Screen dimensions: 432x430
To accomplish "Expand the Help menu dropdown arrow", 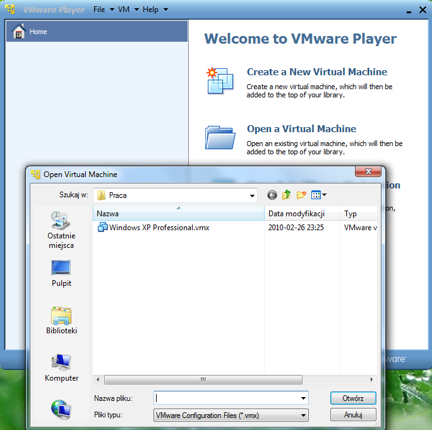I will tap(165, 9).
